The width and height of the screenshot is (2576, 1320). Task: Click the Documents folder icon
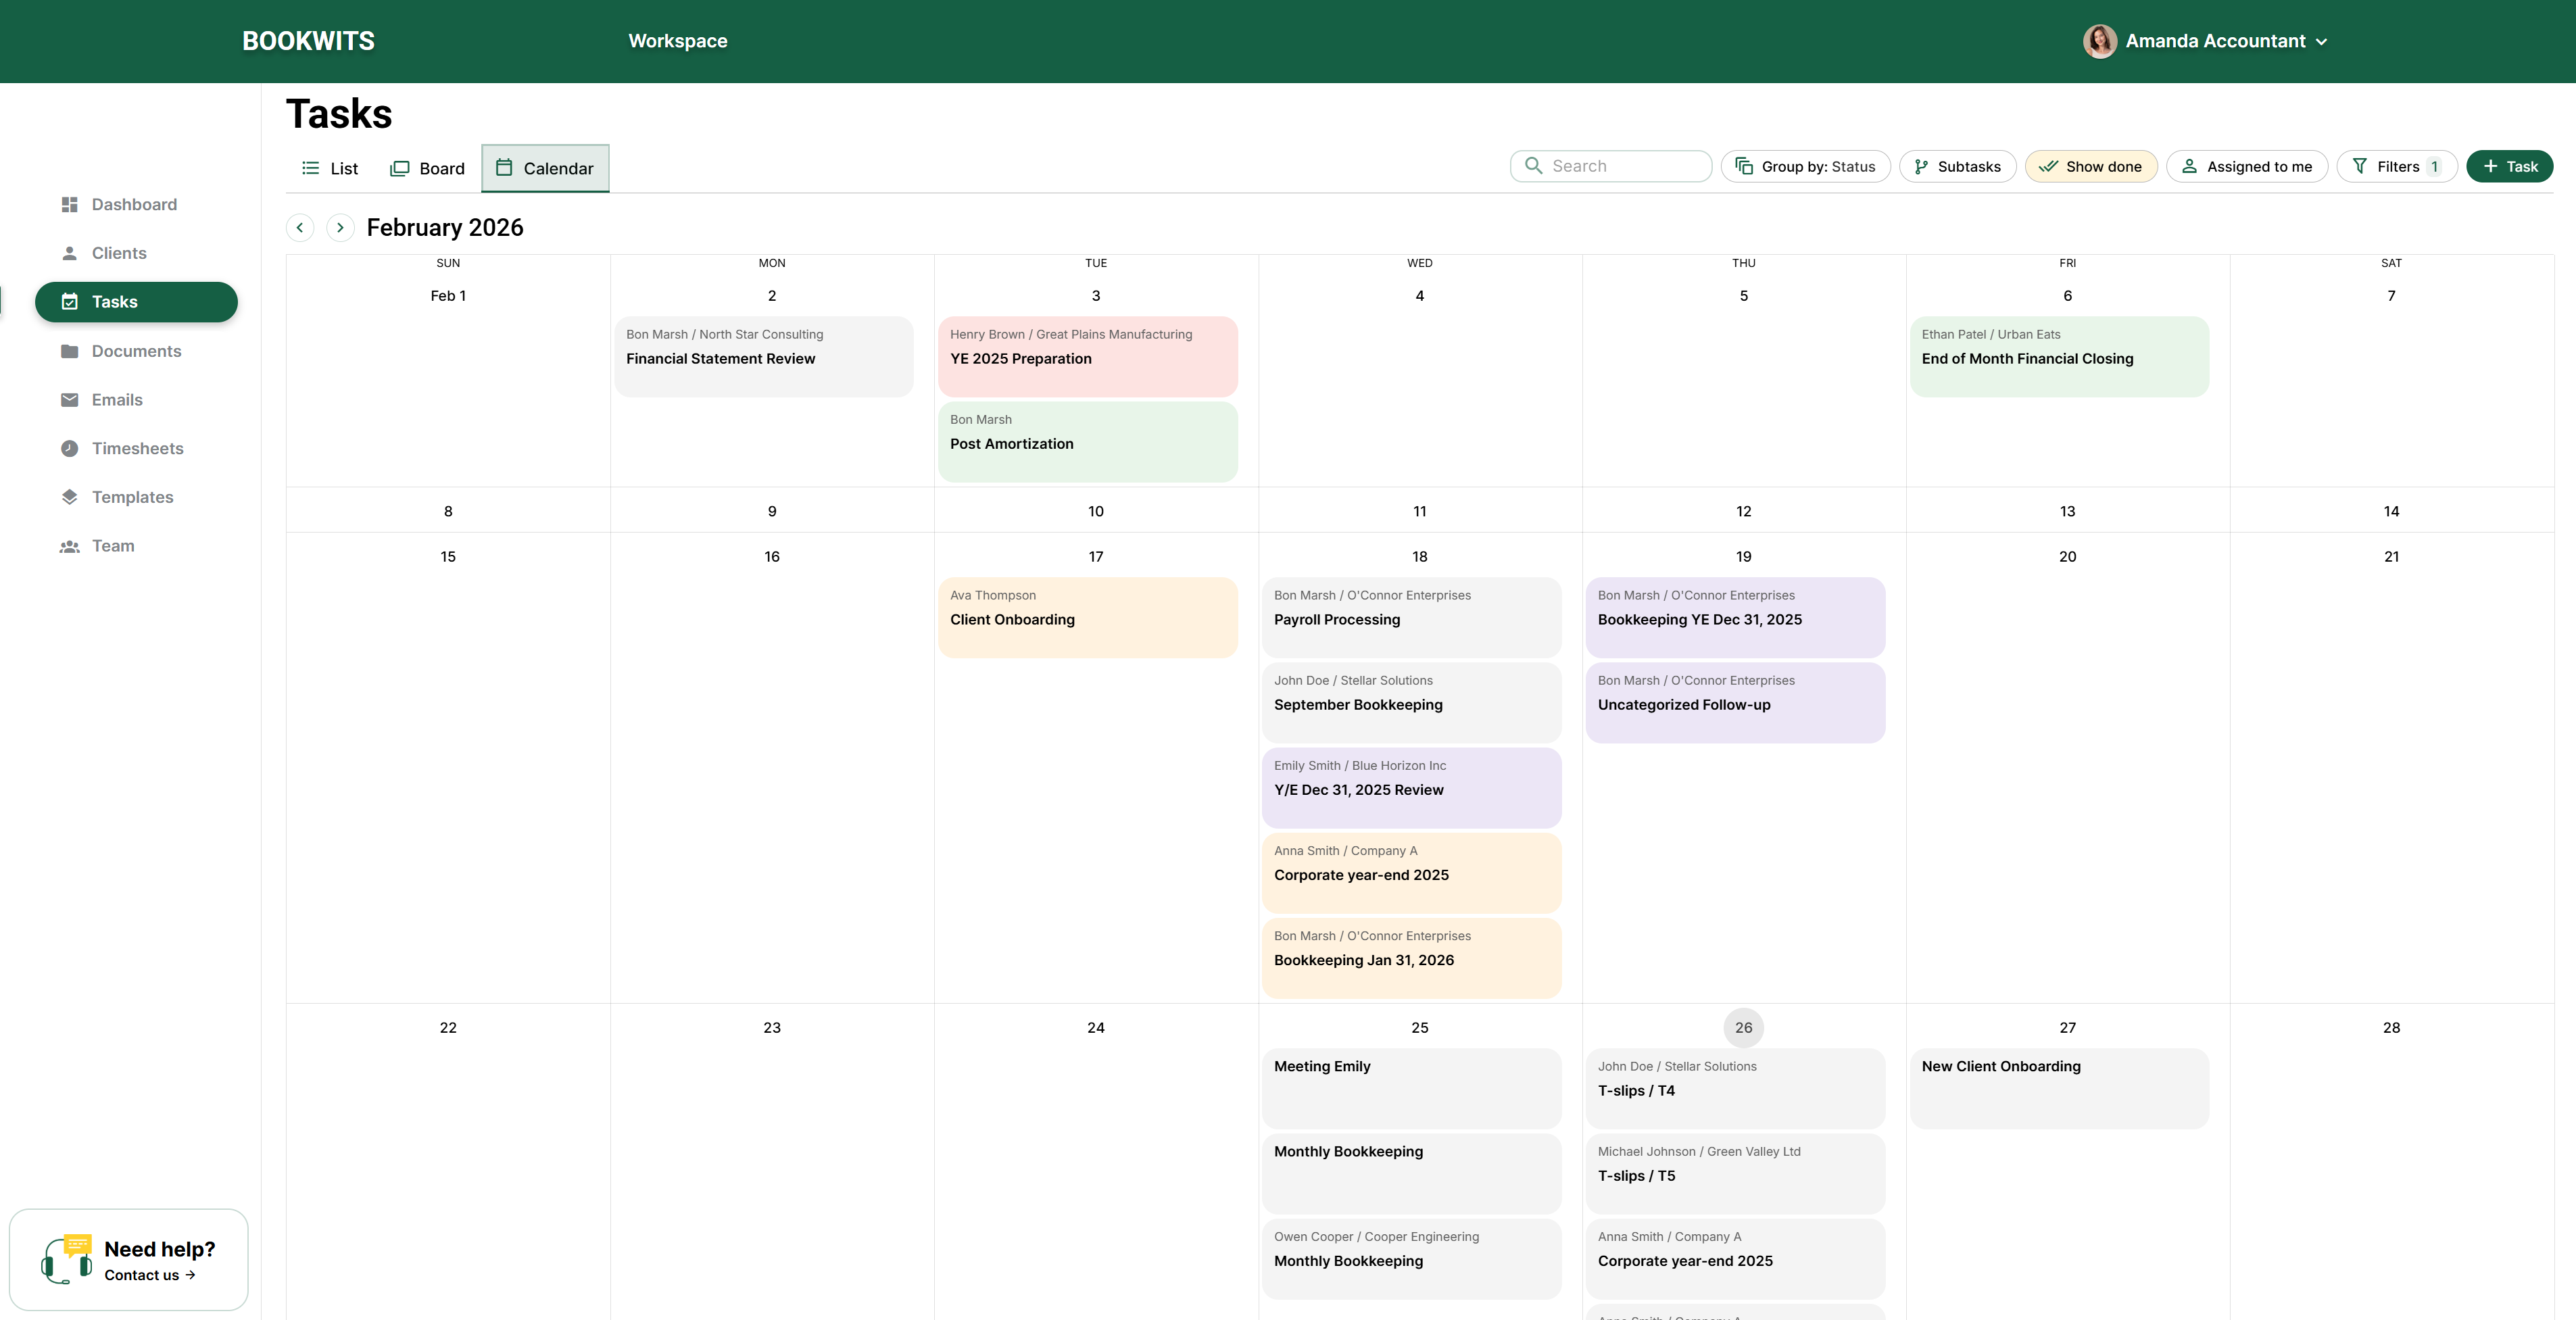pyautogui.click(x=69, y=351)
